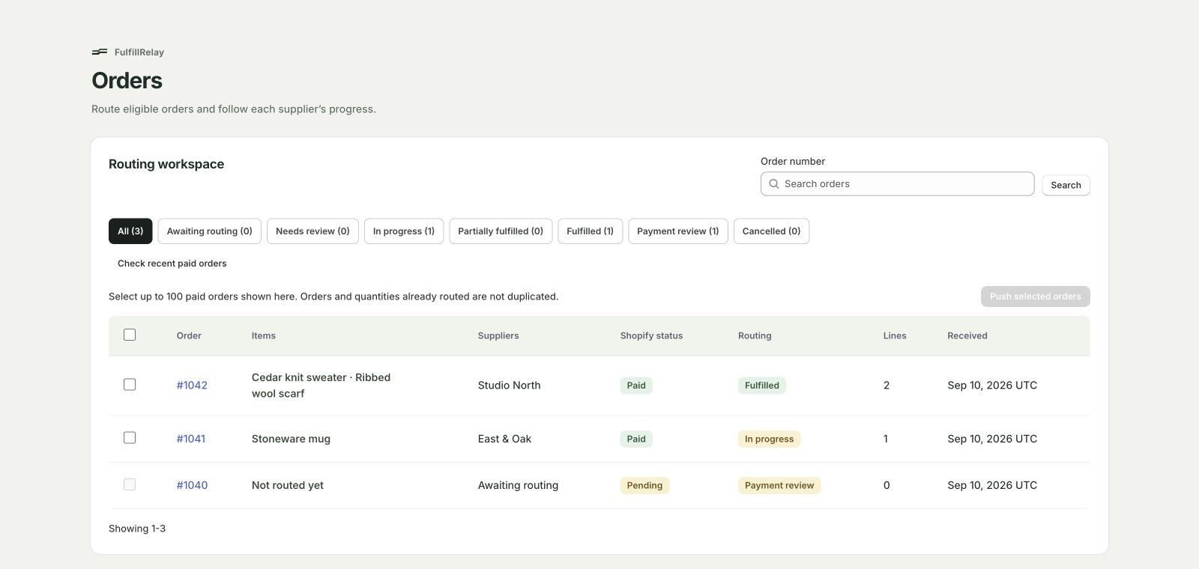This screenshot has width=1199, height=569.
Task: Click the Paid badge for order #1042
Action: (x=636, y=386)
